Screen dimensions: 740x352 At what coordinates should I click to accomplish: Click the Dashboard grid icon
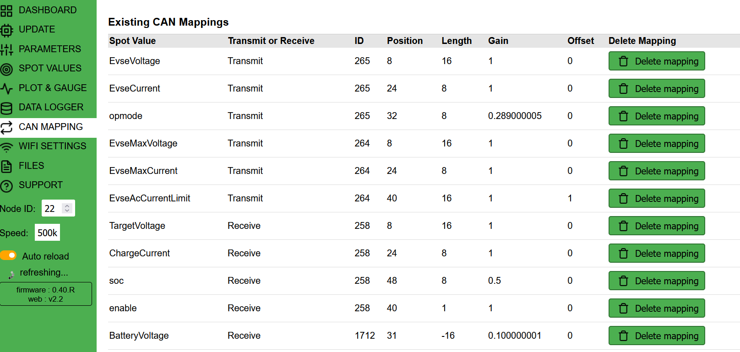6,10
